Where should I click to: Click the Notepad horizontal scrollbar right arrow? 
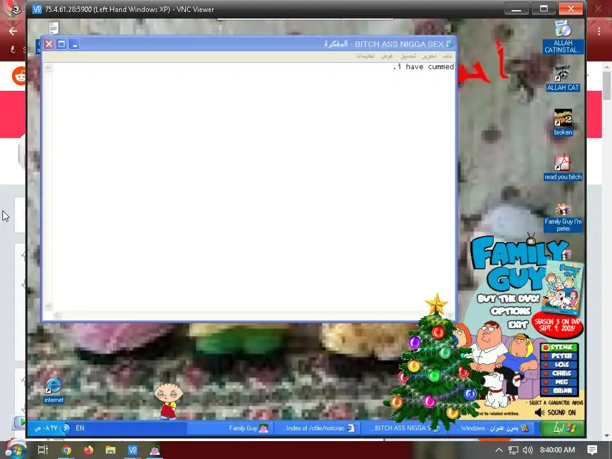[x=449, y=316]
